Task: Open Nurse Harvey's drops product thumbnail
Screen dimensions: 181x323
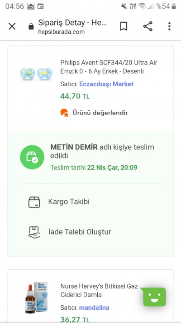Action: tap(36, 297)
